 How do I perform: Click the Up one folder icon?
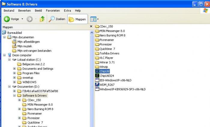pos(42,19)
